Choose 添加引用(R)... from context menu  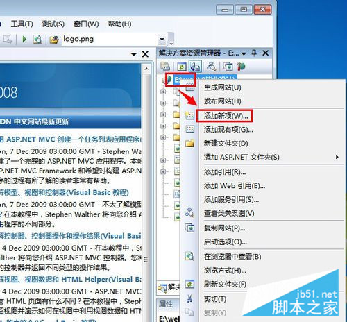(x=272, y=172)
